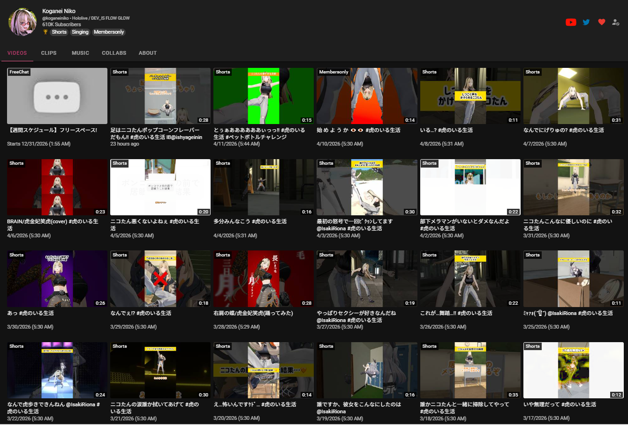Viewport: 628px width, 425px height.
Task: Click the 4/4/2026 (5:31 AM) date
Action: (x=235, y=235)
